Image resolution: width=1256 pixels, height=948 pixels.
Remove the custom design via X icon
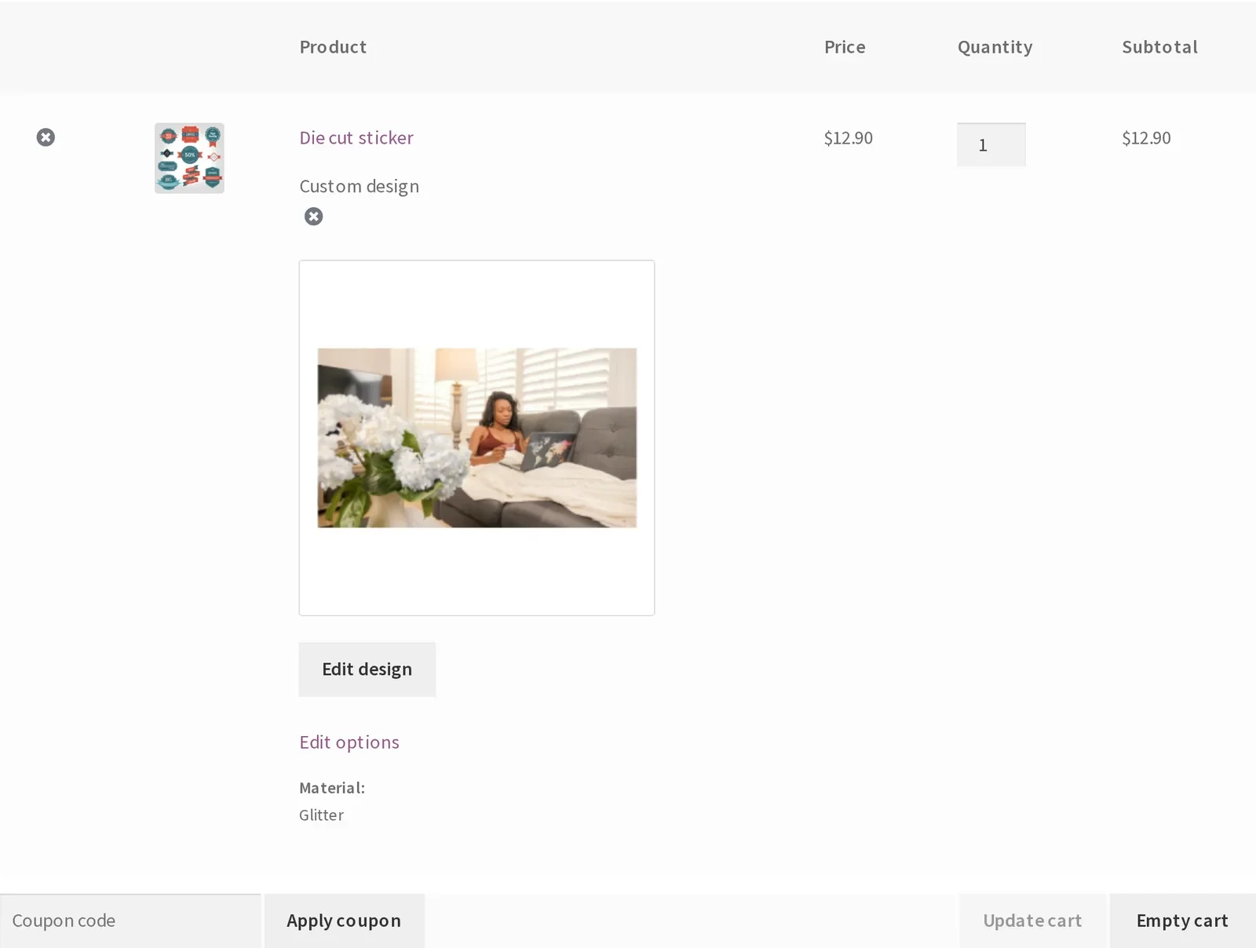click(313, 217)
